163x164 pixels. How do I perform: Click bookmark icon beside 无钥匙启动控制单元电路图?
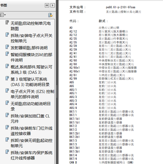coord(7,22)
